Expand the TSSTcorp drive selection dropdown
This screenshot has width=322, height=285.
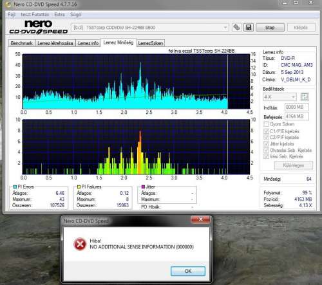149,28
